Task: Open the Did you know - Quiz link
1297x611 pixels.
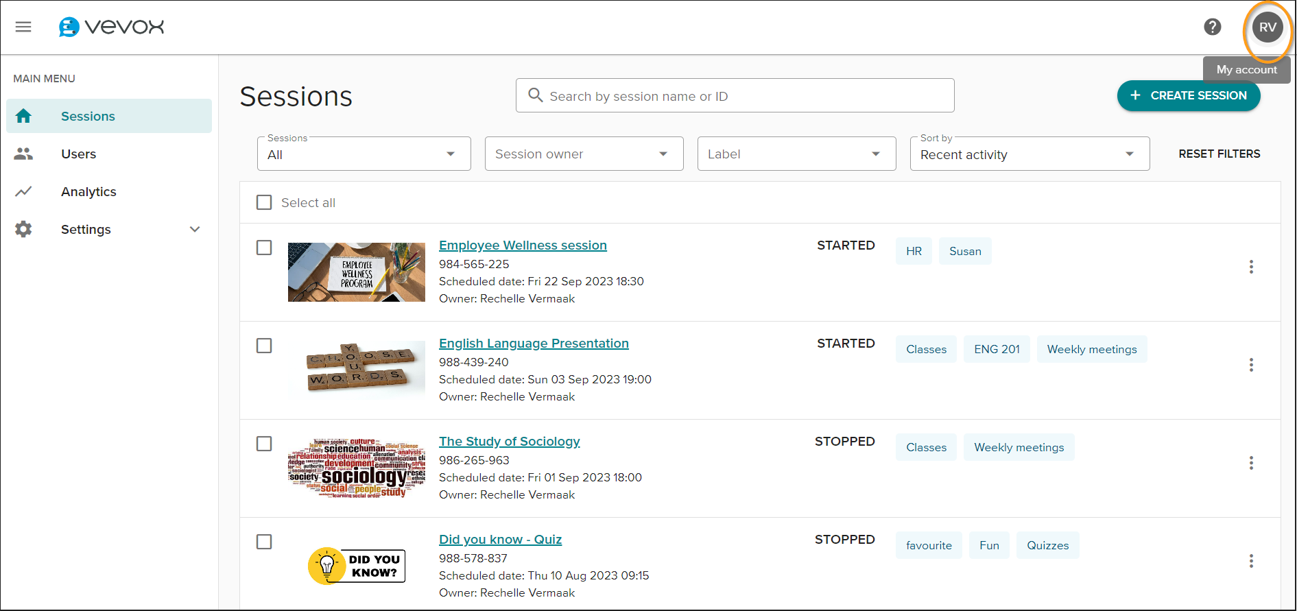Action: point(500,540)
